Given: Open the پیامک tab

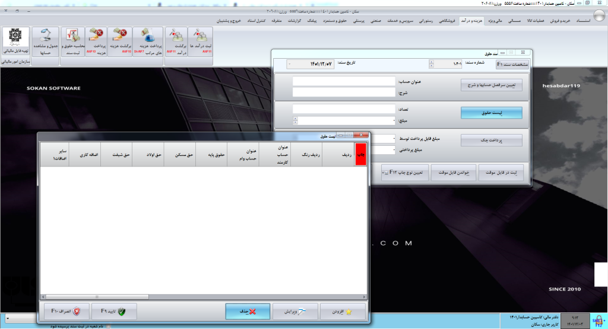Looking at the screenshot, I should 312,21.
